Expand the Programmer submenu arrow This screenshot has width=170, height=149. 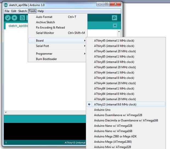[85, 54]
